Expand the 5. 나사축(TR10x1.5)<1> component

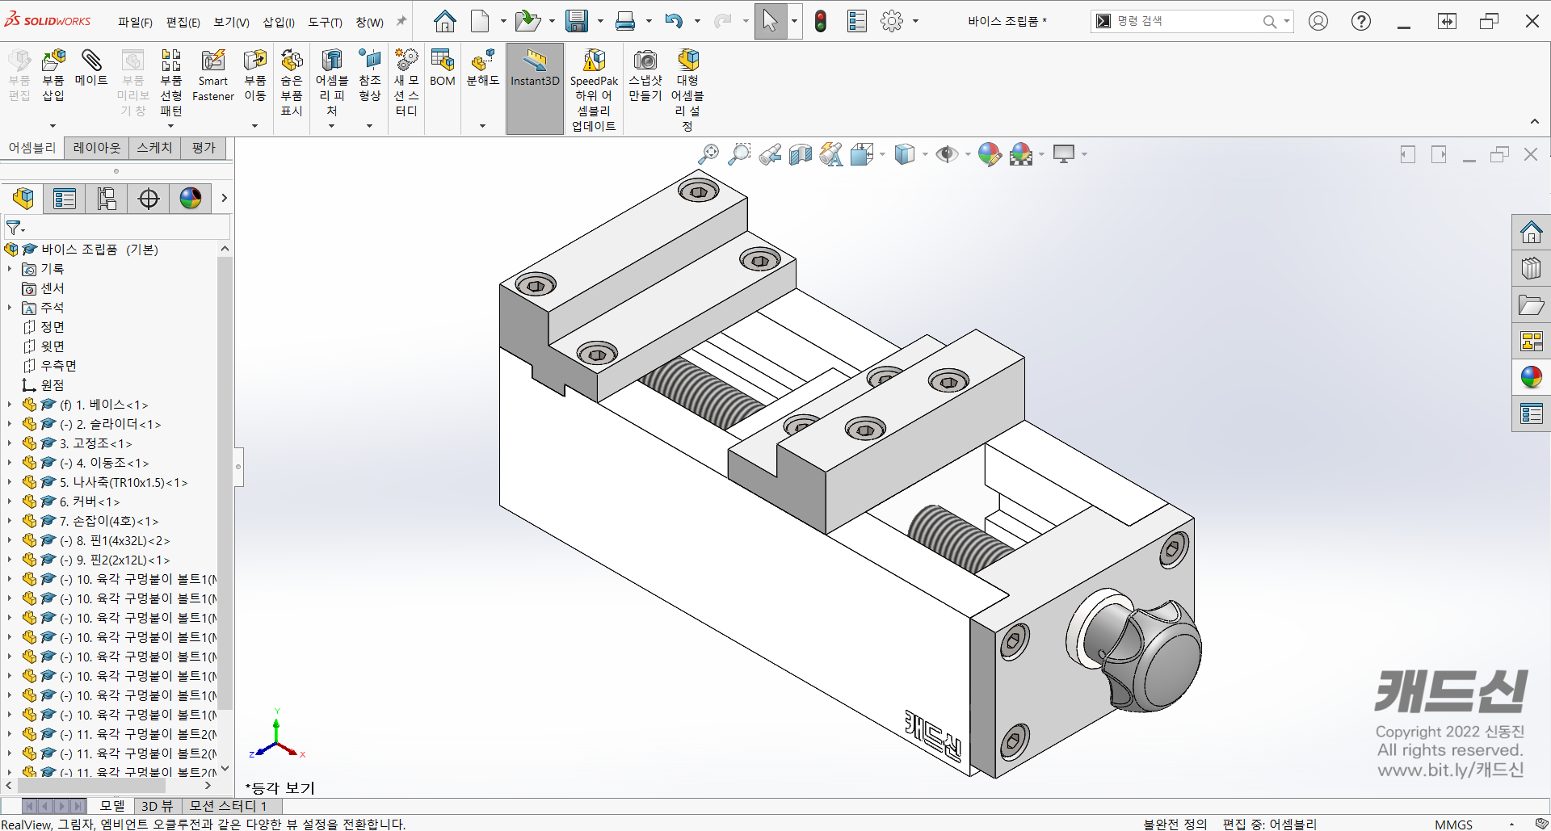10,482
